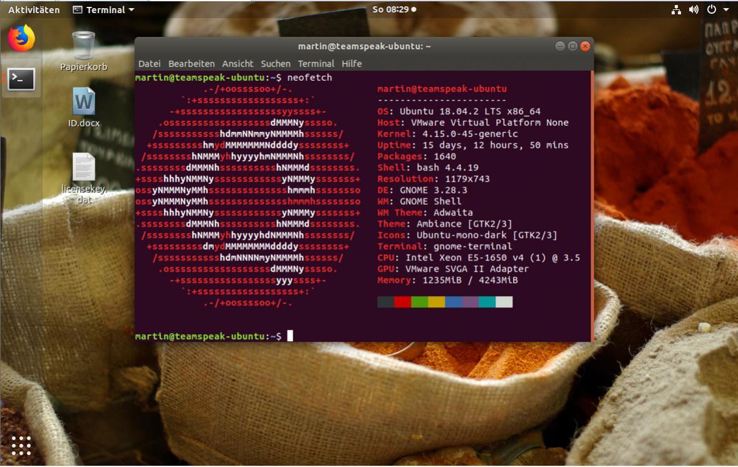The height and width of the screenshot is (467, 738).
Task: Click the bottom terminal prompt cursor
Action: (290, 336)
